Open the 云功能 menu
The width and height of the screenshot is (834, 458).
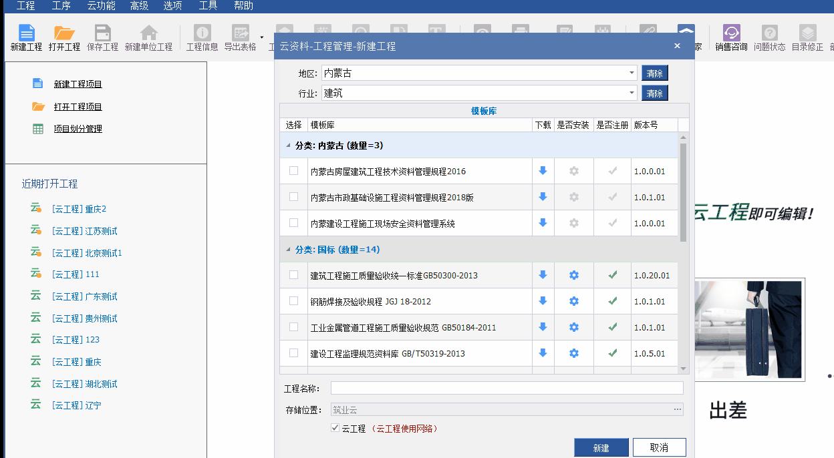pos(101,6)
